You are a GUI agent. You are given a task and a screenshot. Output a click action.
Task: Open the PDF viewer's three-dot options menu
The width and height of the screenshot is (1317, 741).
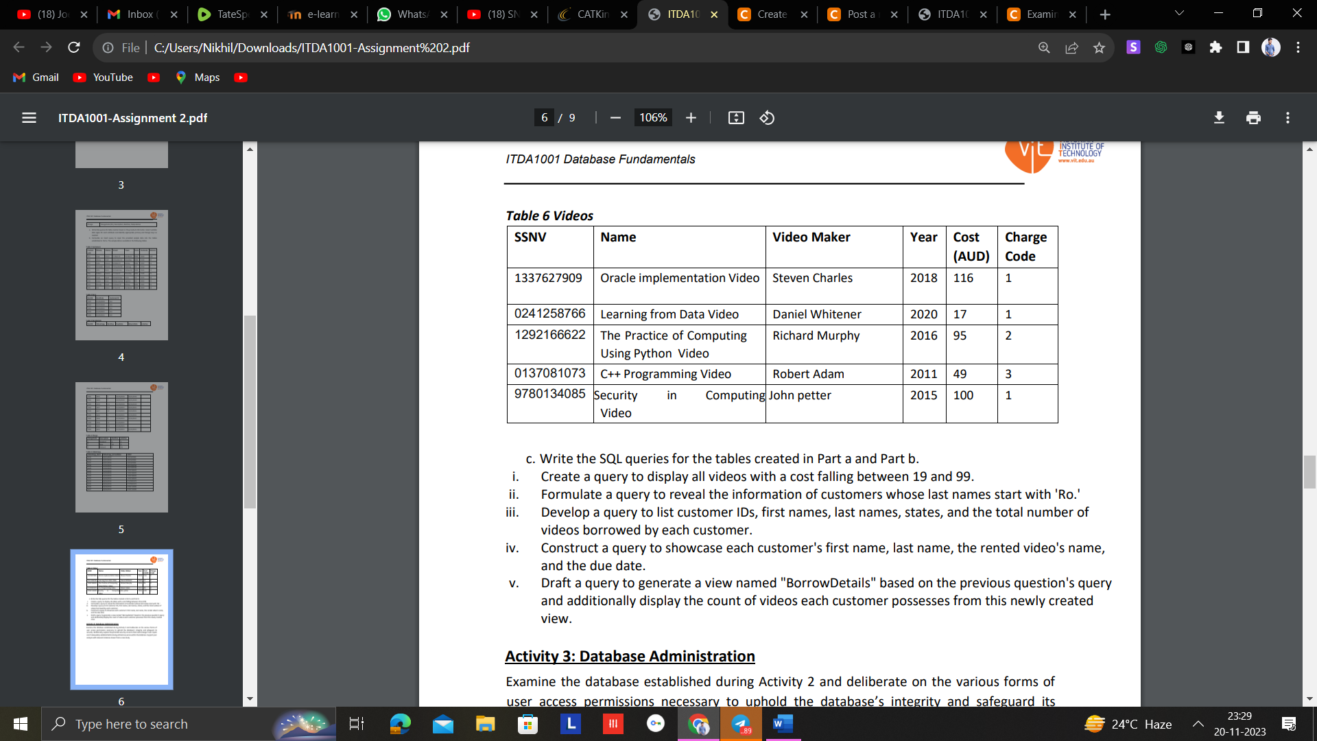click(x=1287, y=117)
